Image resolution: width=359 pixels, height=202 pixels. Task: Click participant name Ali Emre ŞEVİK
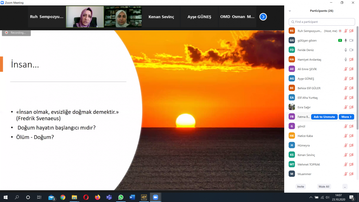click(307, 69)
